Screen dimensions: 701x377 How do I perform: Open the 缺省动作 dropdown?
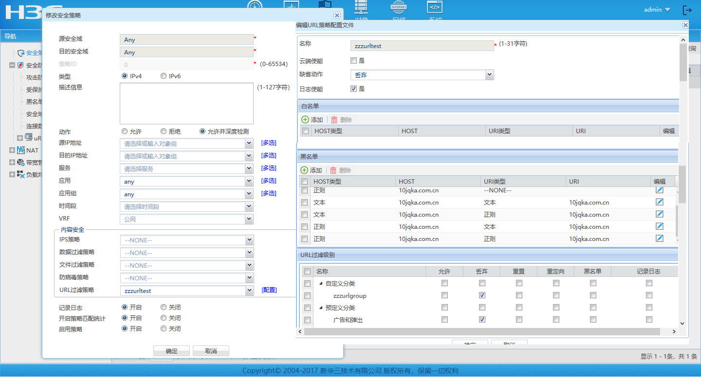coord(490,75)
